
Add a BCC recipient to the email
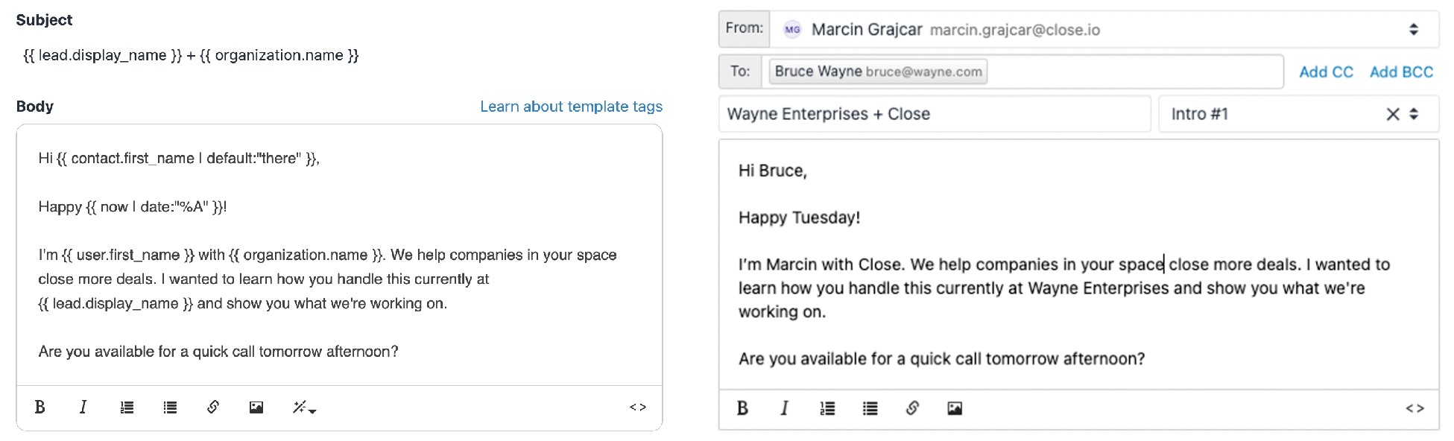(x=1400, y=72)
